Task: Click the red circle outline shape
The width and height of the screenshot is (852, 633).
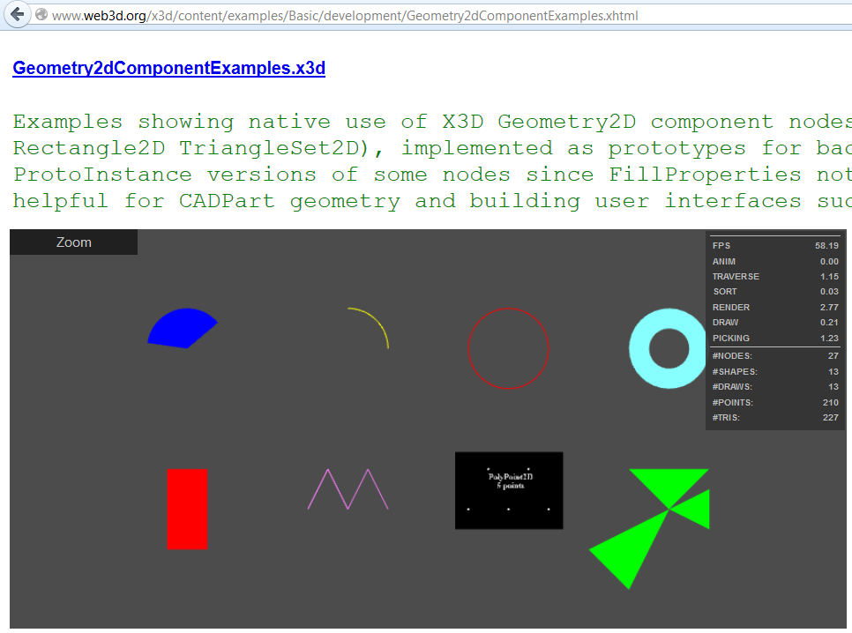Action: click(x=508, y=309)
